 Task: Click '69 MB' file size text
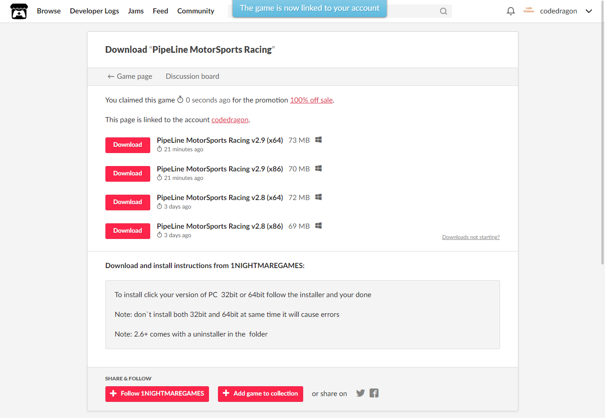click(x=299, y=226)
